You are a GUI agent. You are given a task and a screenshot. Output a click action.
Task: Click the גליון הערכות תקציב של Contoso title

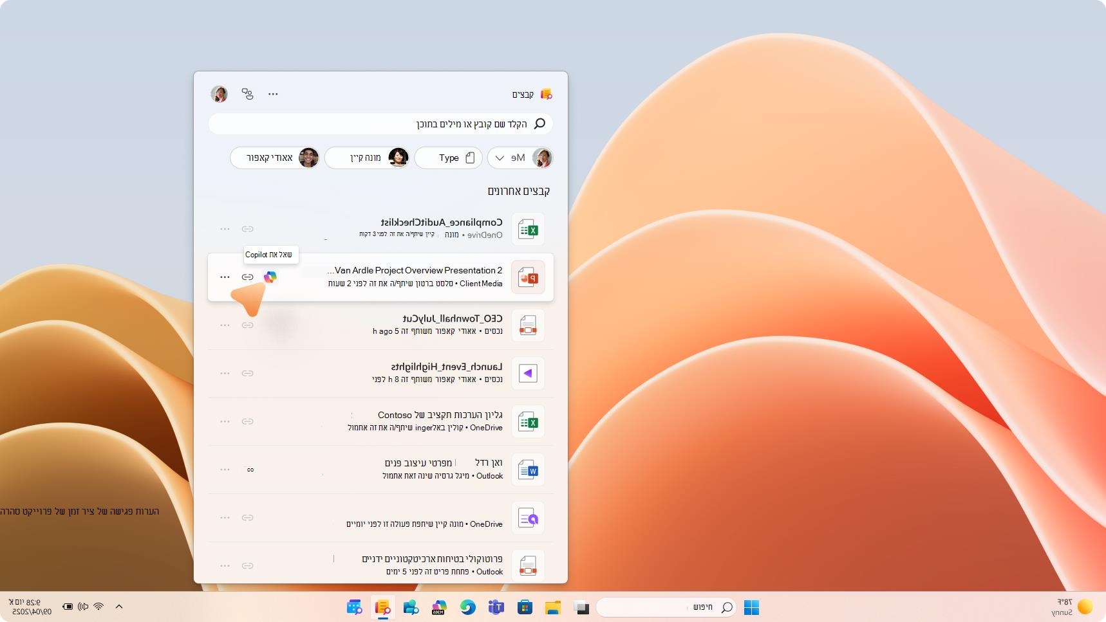[440, 415]
